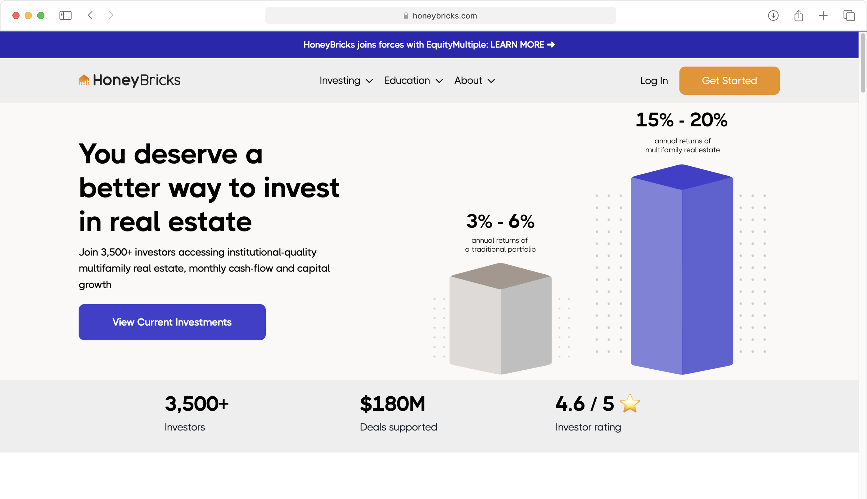Click the forward navigation arrow

[x=110, y=15]
